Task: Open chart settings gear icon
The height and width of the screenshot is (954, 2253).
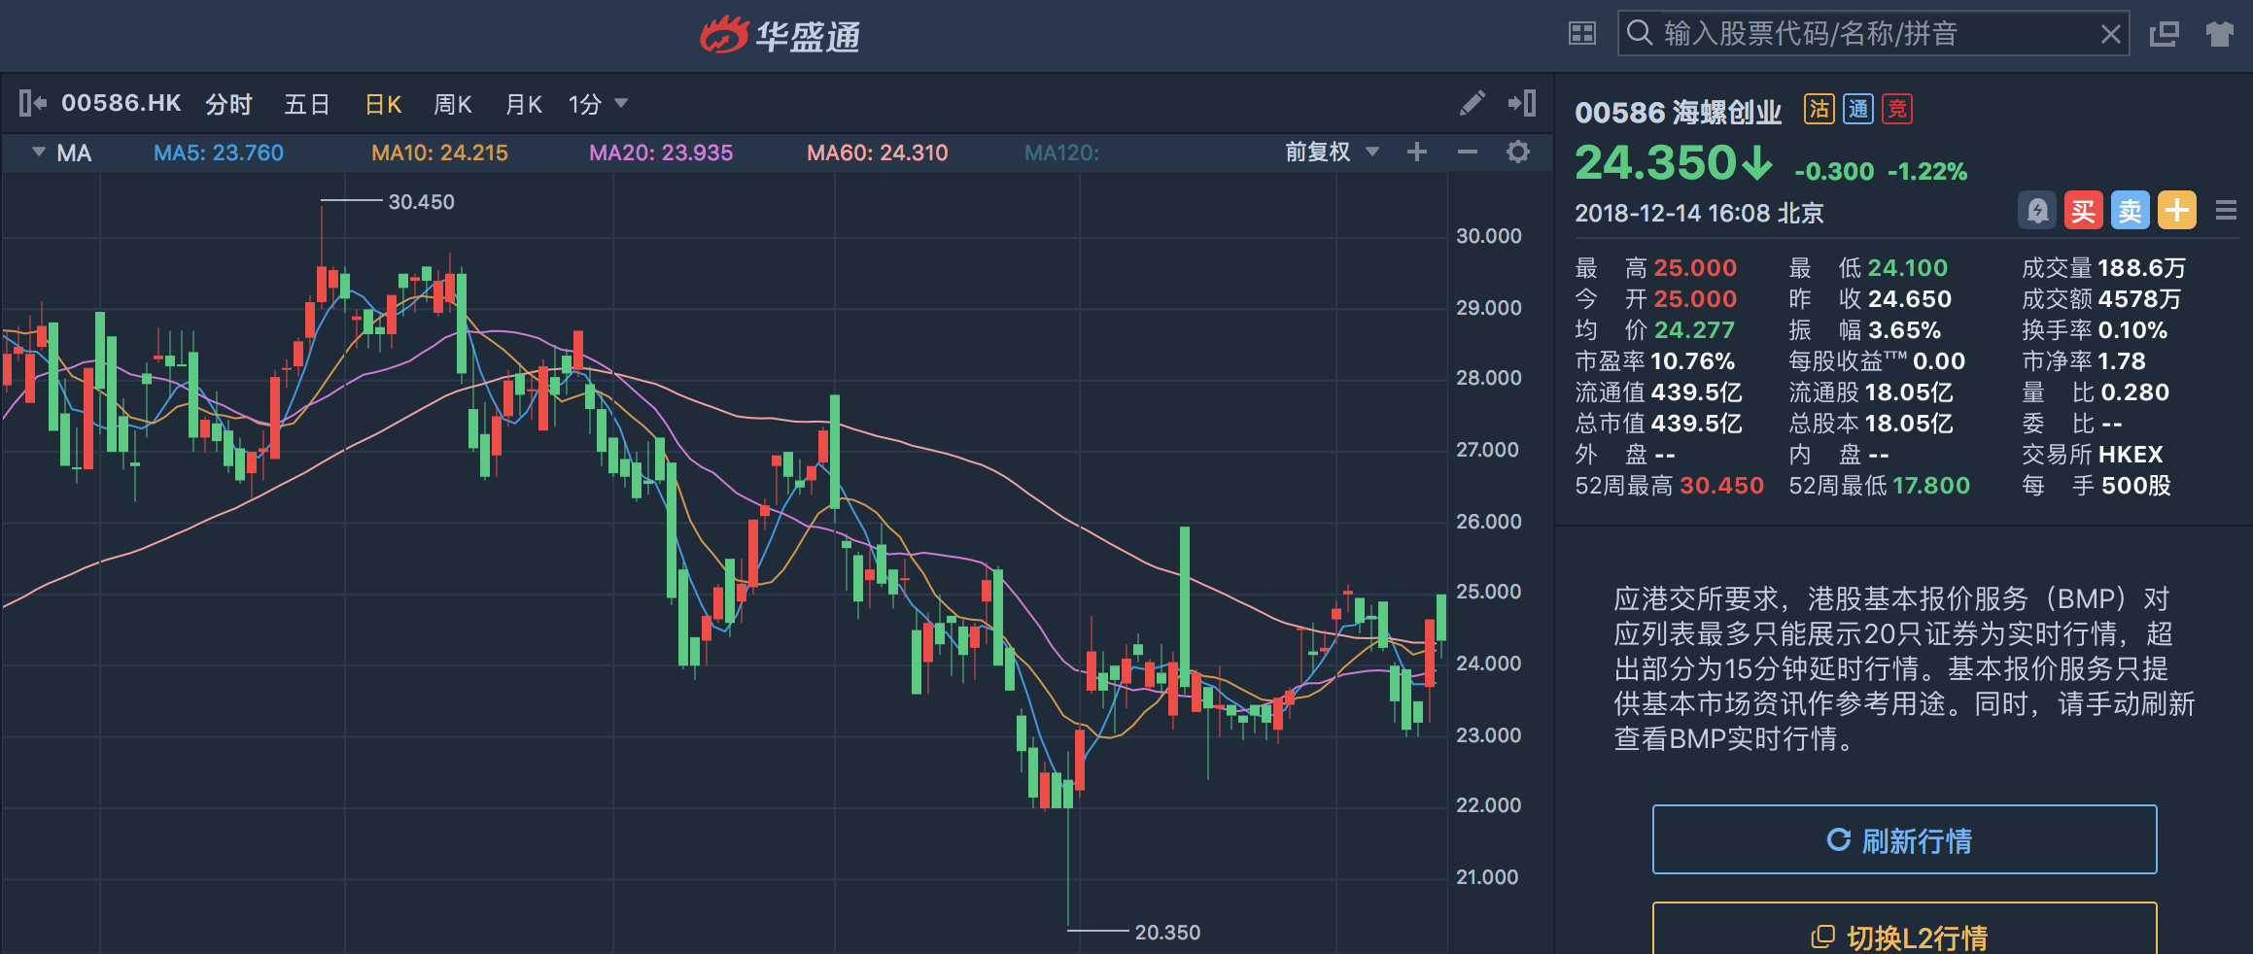Action: point(1518,152)
